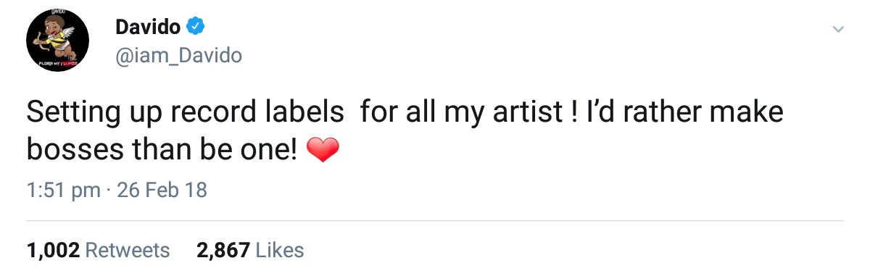Viewport: 870px width, 271px height.
Task: Click the word 'Retweets' label
Action: (128, 251)
